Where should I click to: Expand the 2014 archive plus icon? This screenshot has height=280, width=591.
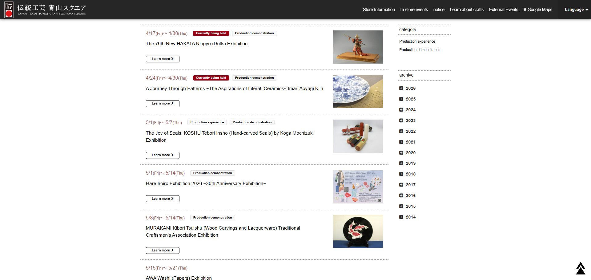coord(401,217)
